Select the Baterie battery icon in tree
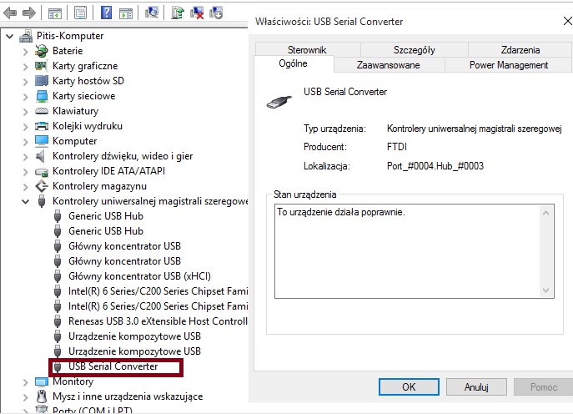573x414 pixels. (x=42, y=51)
